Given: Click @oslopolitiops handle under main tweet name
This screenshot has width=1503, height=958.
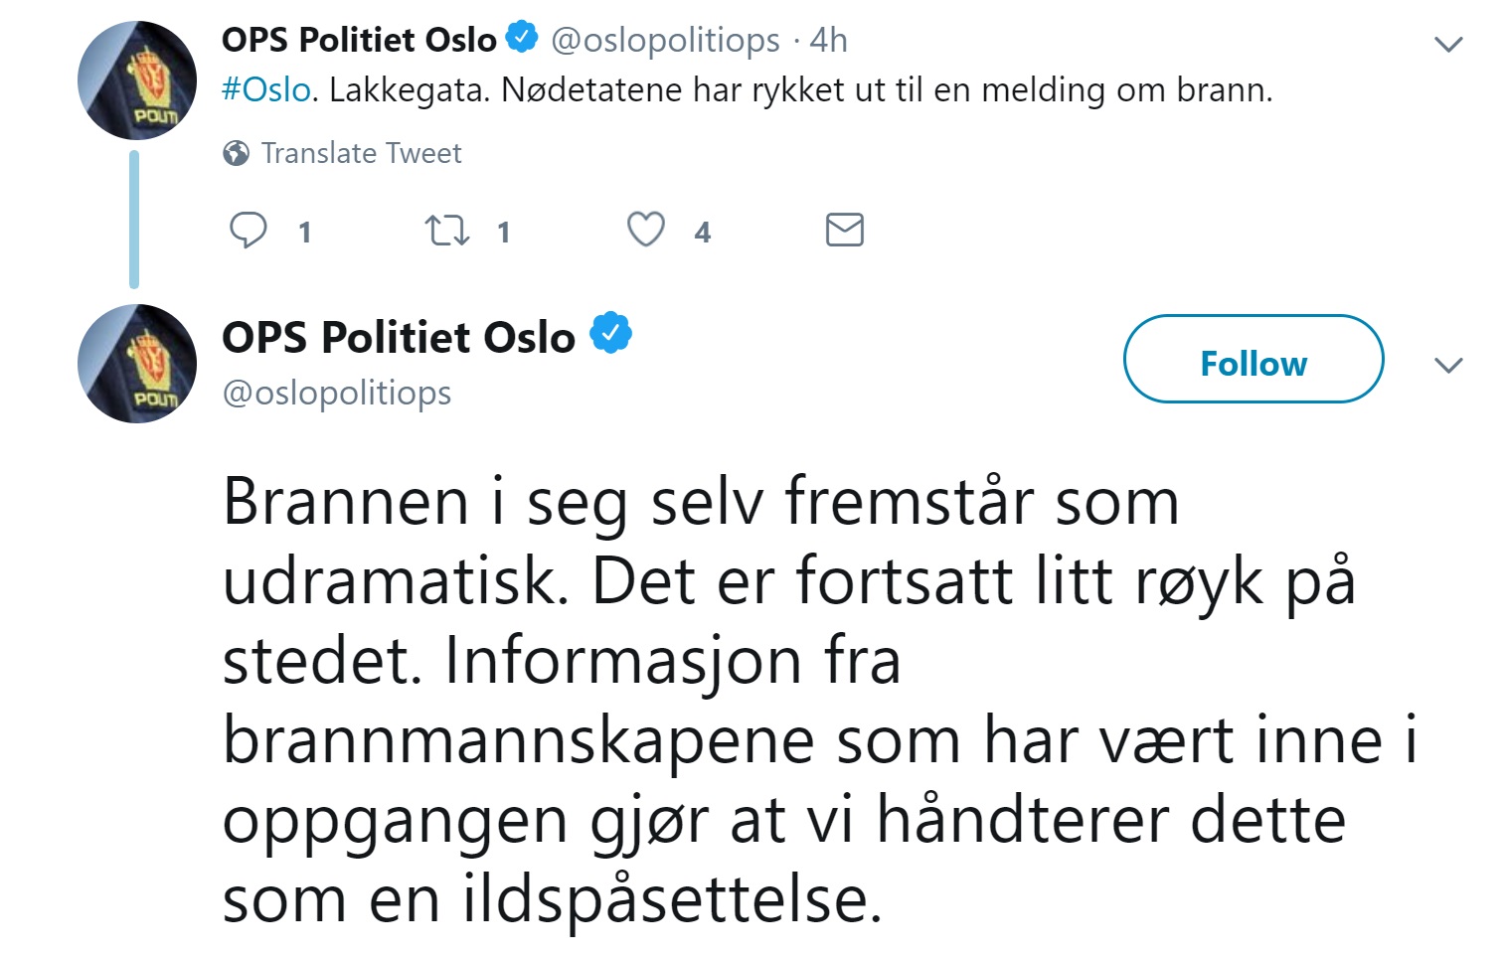Looking at the screenshot, I should (x=337, y=394).
